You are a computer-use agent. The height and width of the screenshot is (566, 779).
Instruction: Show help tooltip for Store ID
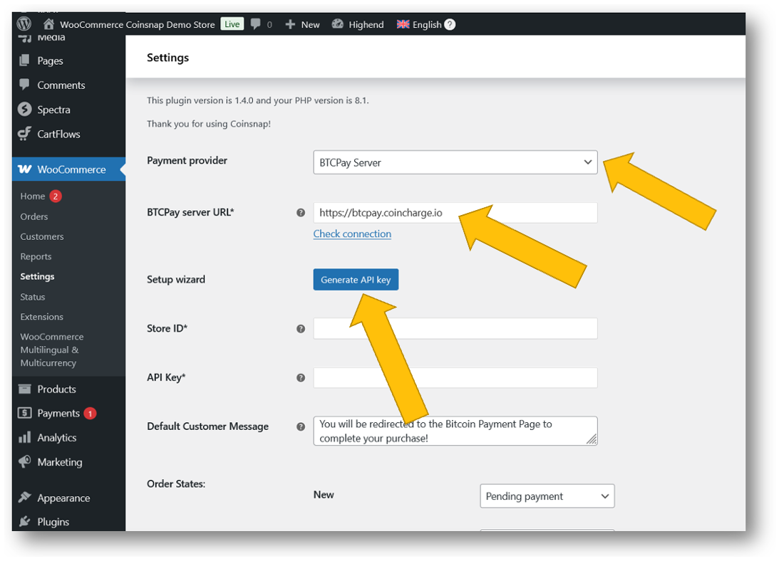tap(301, 329)
